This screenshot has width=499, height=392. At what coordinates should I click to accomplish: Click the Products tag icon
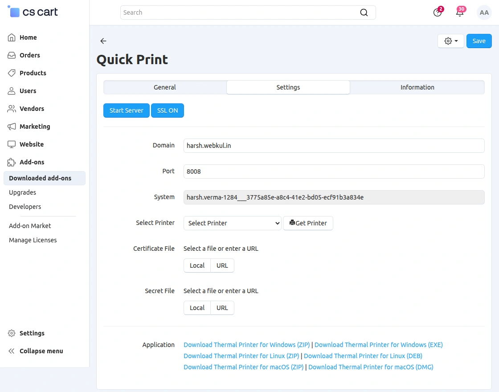coord(12,73)
